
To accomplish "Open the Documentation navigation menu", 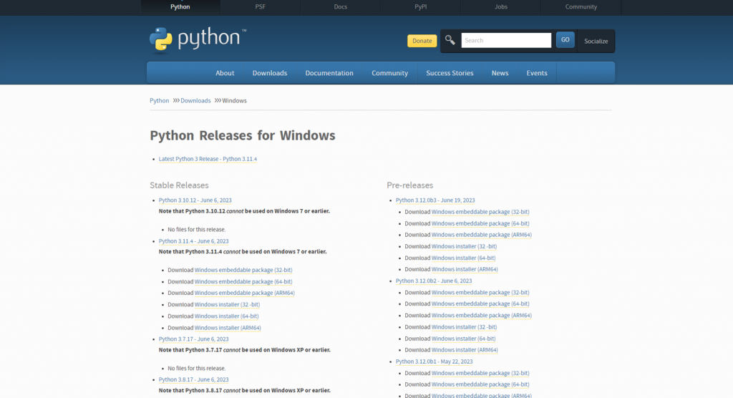I will point(329,73).
